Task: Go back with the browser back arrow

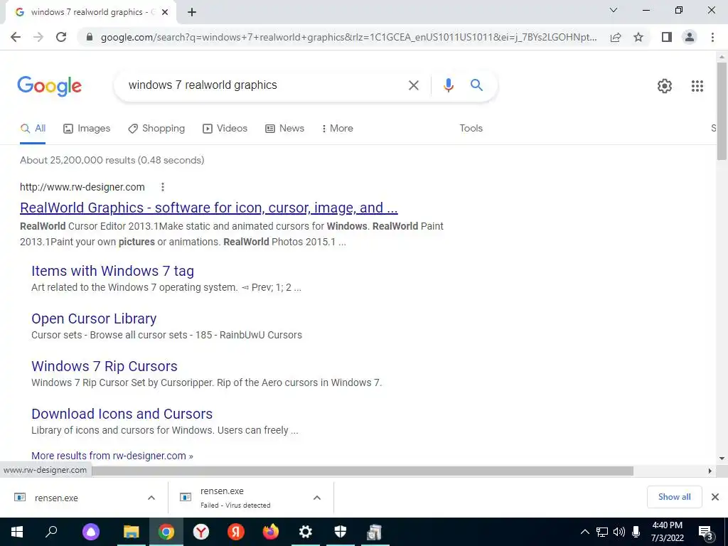Action: pos(16,37)
